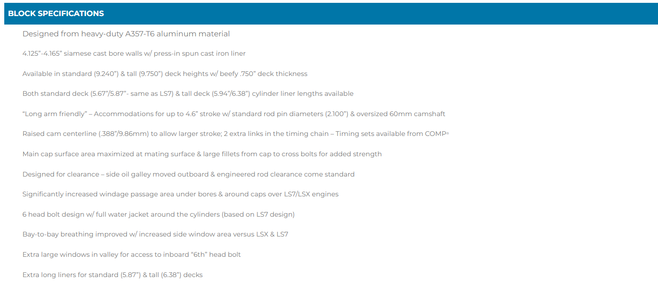The width and height of the screenshot is (658, 287).
Task: Click the raised cam centerline specification
Action: (236, 134)
